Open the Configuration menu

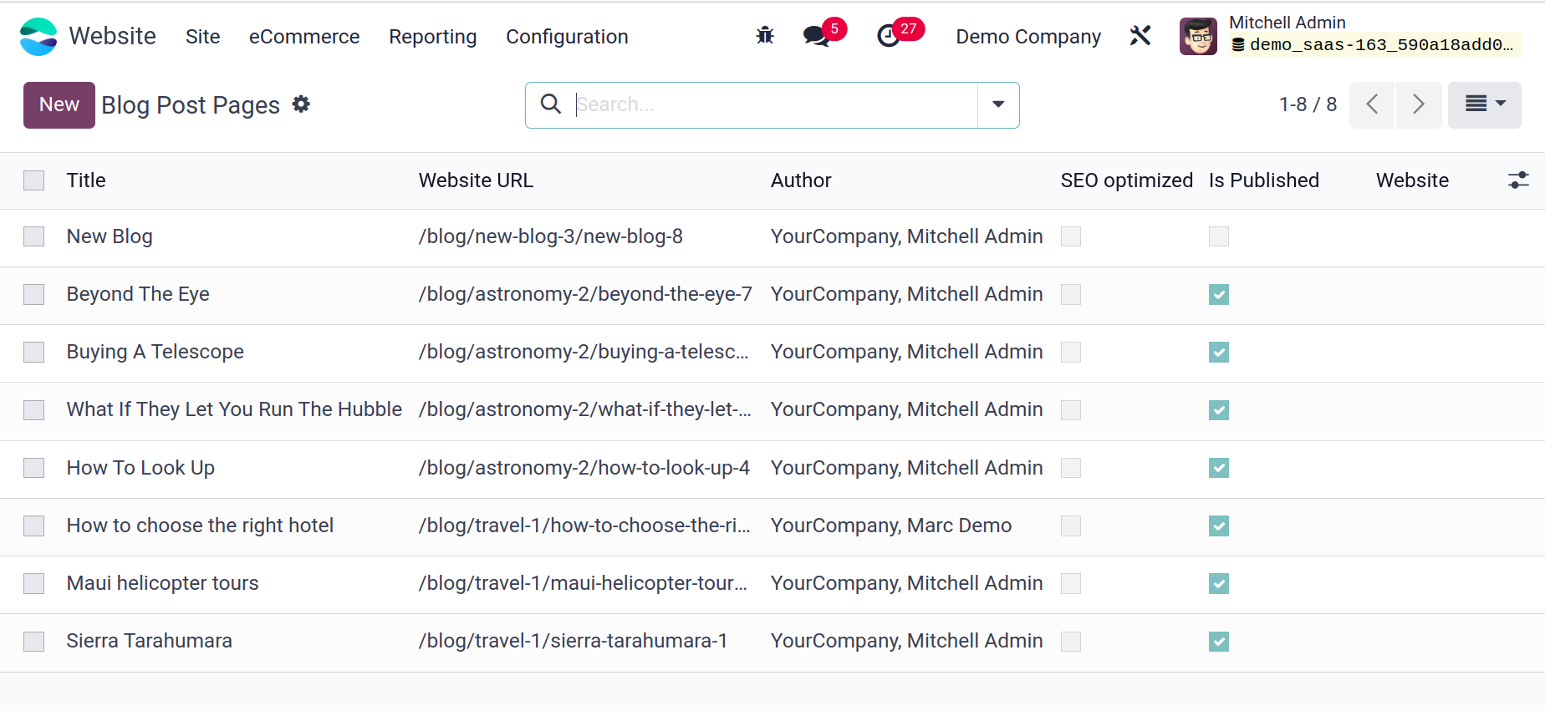pyautogui.click(x=567, y=37)
